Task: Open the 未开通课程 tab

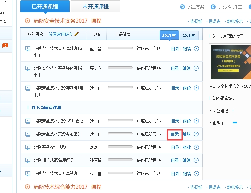Action: (x=96, y=6)
